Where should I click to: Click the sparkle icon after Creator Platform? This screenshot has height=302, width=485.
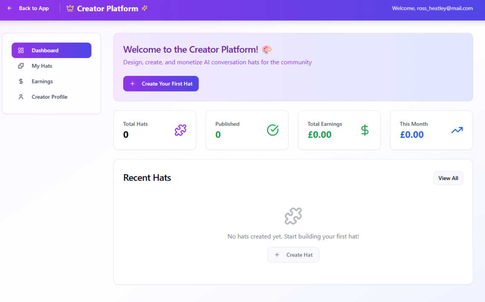pos(144,8)
